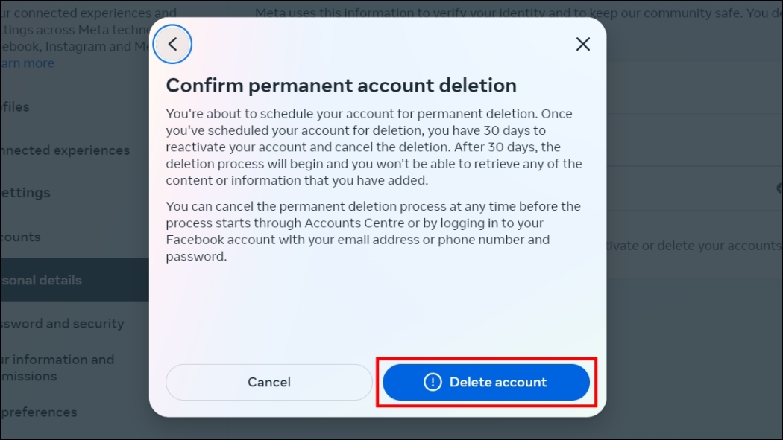
Task: Click the row containing the Facebook logo
Action: (694, 187)
